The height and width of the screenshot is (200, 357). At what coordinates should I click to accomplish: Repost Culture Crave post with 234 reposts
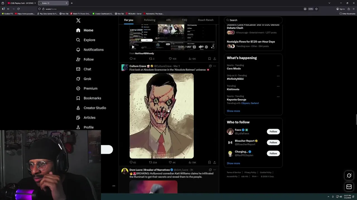tap(153, 162)
